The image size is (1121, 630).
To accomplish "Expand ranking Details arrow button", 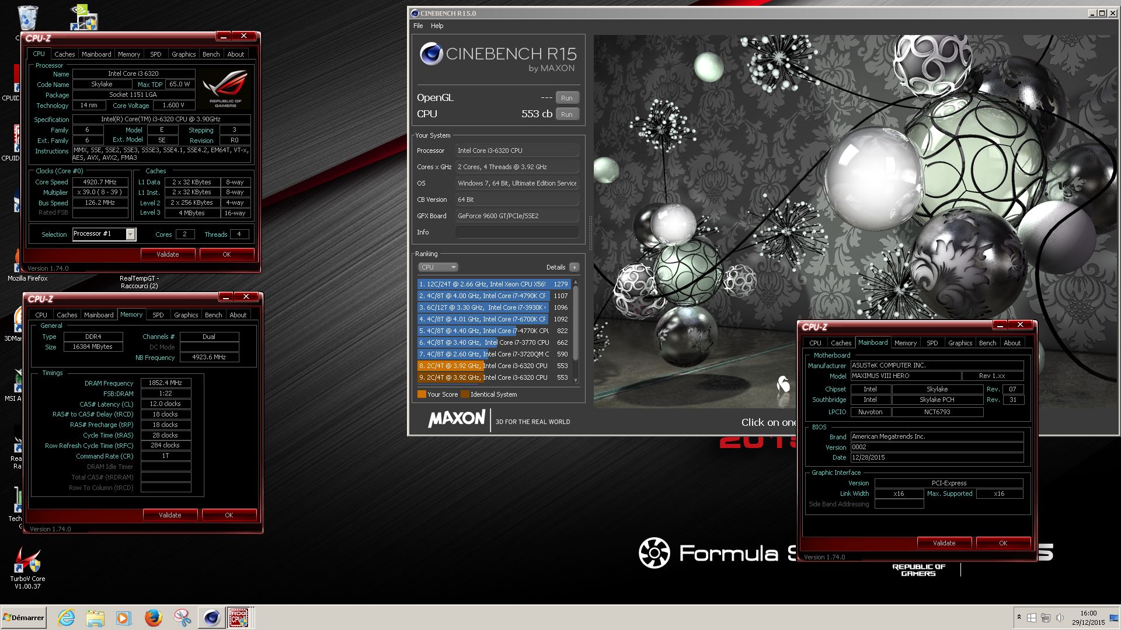I will coord(575,267).
